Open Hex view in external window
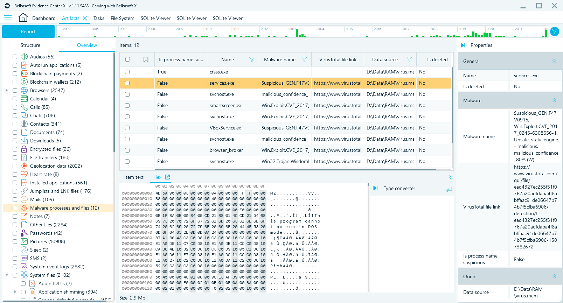 [x=167, y=177]
